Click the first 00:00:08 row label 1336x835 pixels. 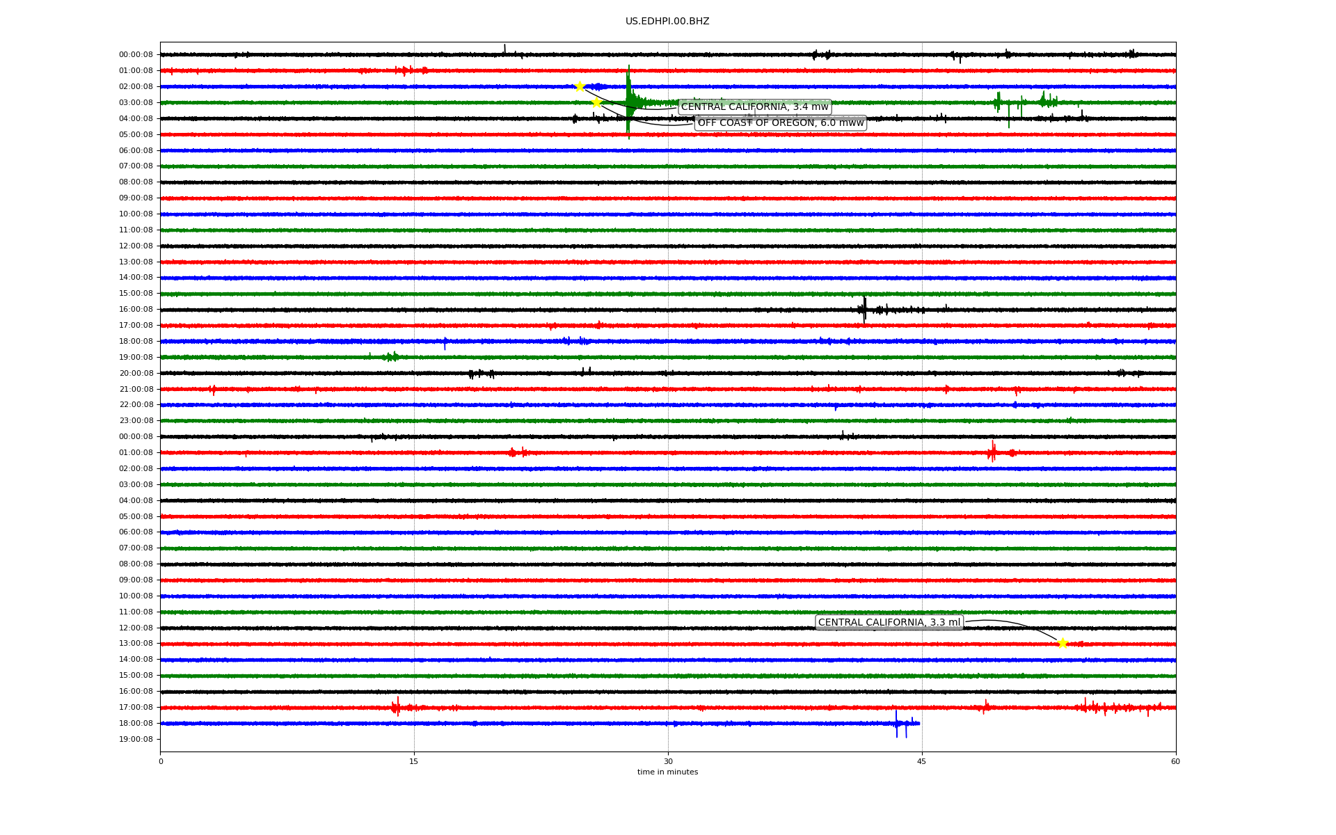click(x=136, y=55)
